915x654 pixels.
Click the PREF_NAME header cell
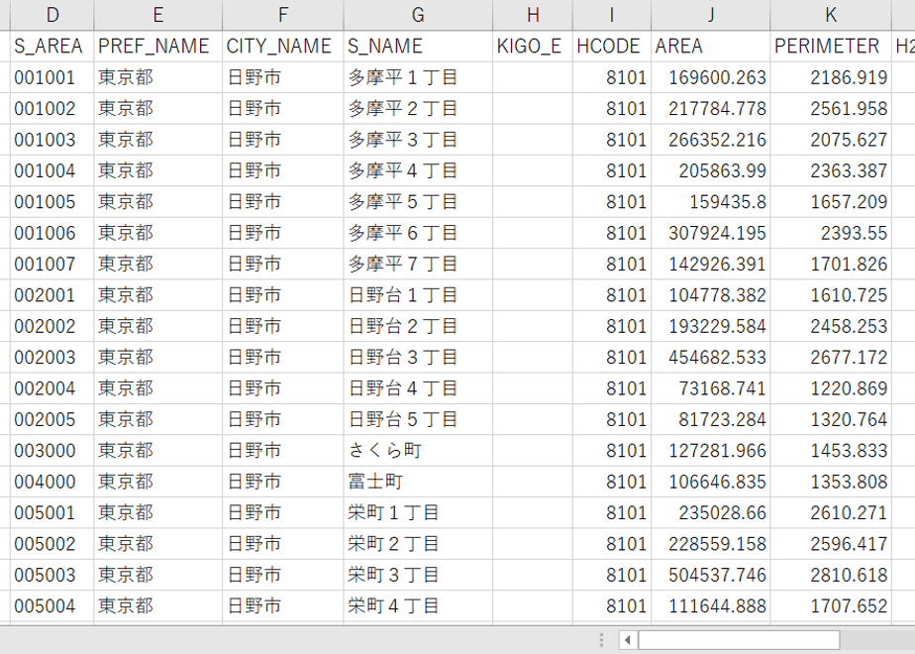tap(158, 47)
